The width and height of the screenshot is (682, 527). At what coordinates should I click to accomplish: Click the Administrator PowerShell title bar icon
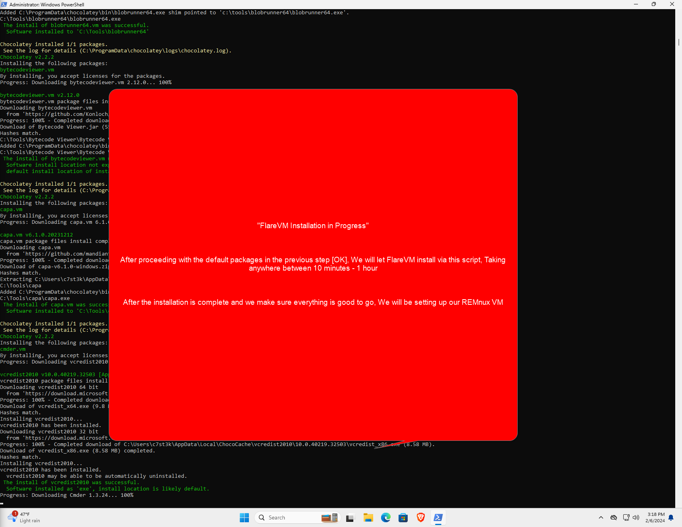(x=4, y=4)
